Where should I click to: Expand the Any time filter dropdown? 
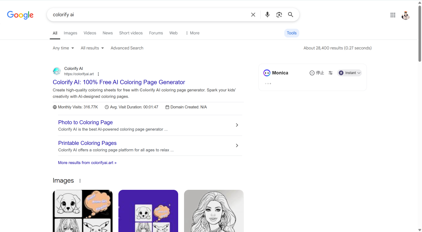pyautogui.click(x=63, y=48)
